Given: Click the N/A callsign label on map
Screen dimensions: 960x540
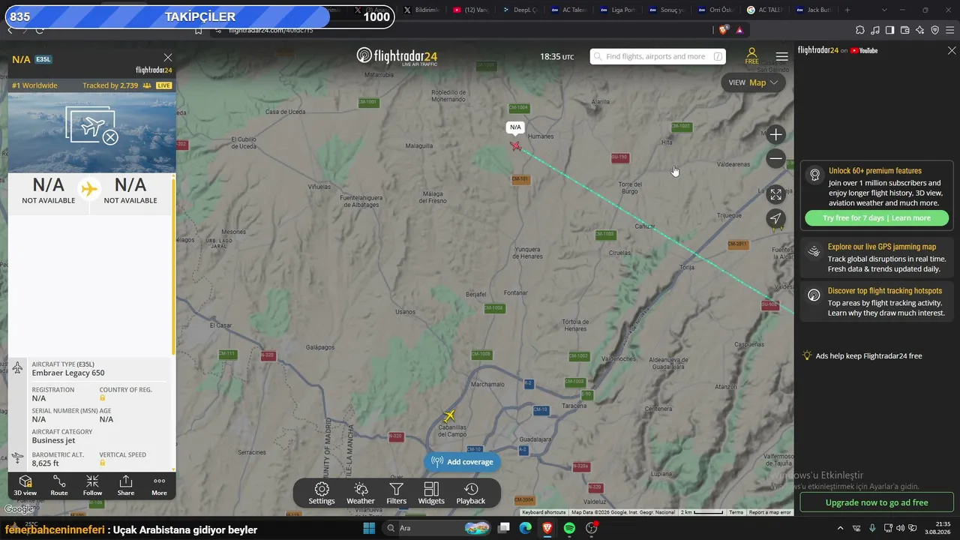Looking at the screenshot, I should click(x=515, y=127).
